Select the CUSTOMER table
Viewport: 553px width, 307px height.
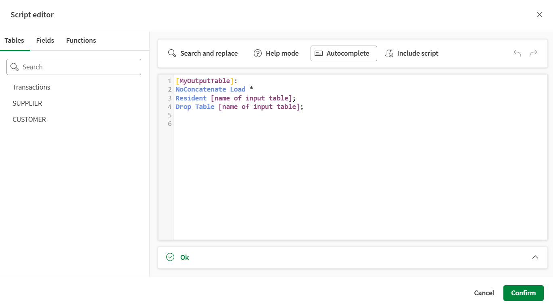(x=29, y=119)
